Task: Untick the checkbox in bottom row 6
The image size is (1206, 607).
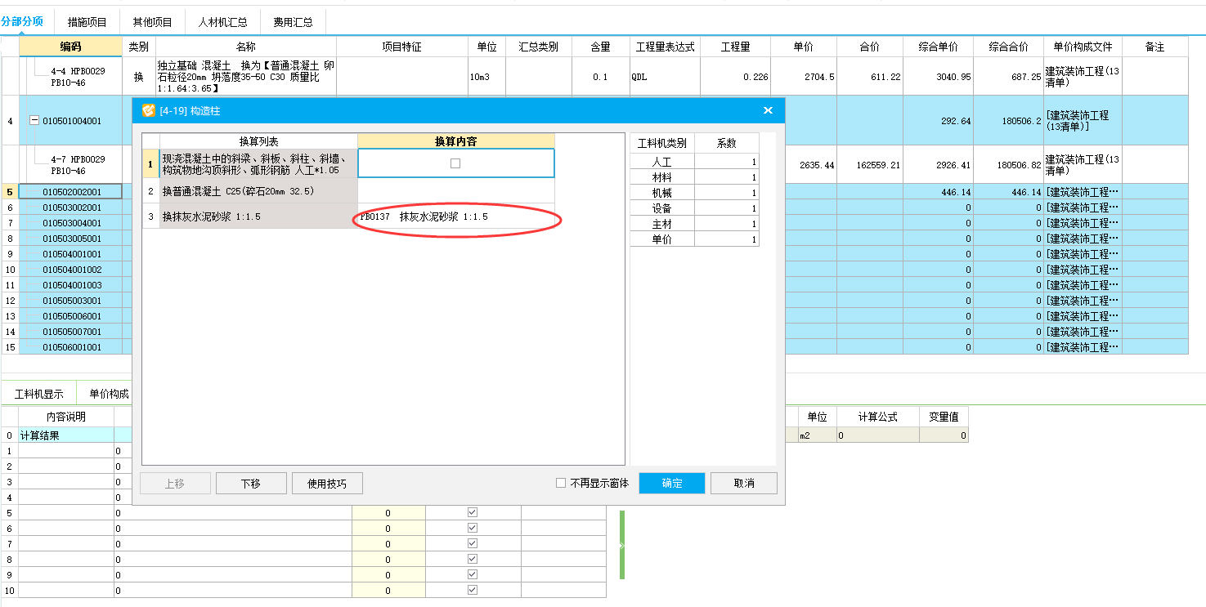Action: [472, 528]
